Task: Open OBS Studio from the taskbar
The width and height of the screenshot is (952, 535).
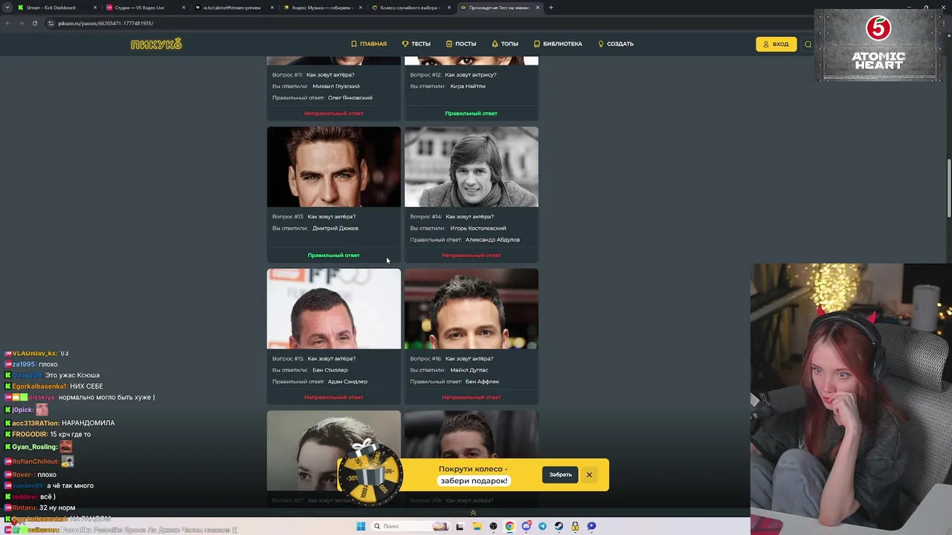Action: click(x=493, y=526)
